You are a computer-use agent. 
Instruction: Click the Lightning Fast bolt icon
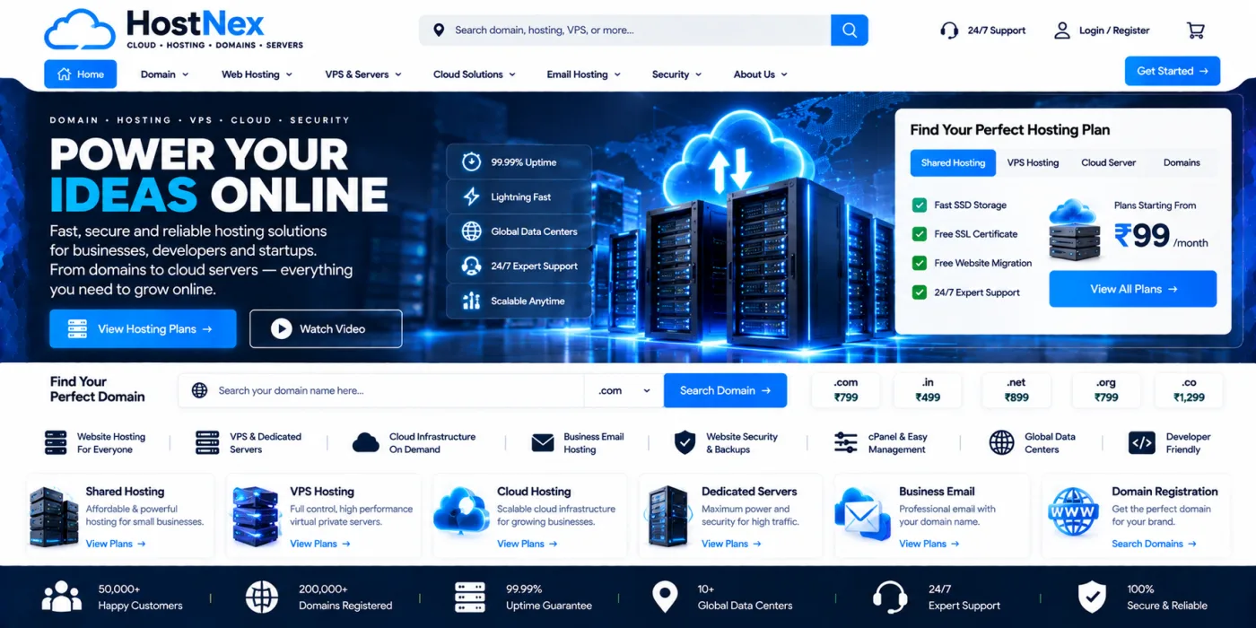click(471, 196)
